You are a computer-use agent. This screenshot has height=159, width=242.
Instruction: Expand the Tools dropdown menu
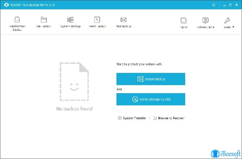(229, 23)
